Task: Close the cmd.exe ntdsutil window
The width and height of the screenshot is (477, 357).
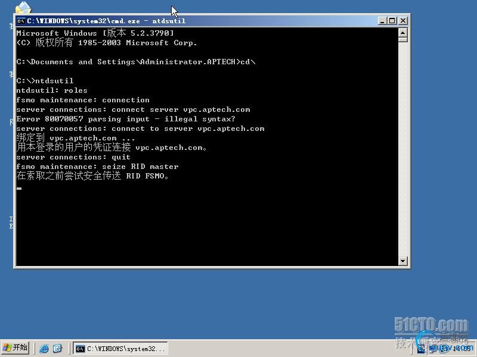Action: [x=403, y=21]
